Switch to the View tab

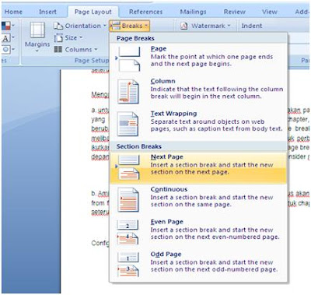pos(270,12)
